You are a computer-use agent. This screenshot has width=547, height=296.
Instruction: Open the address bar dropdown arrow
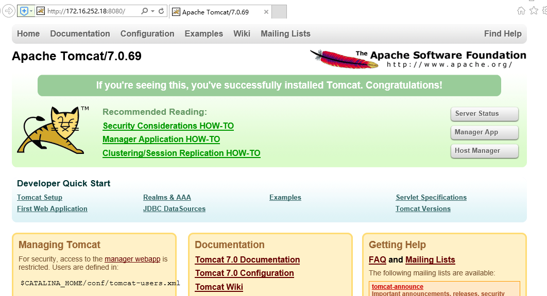pyautogui.click(x=152, y=11)
